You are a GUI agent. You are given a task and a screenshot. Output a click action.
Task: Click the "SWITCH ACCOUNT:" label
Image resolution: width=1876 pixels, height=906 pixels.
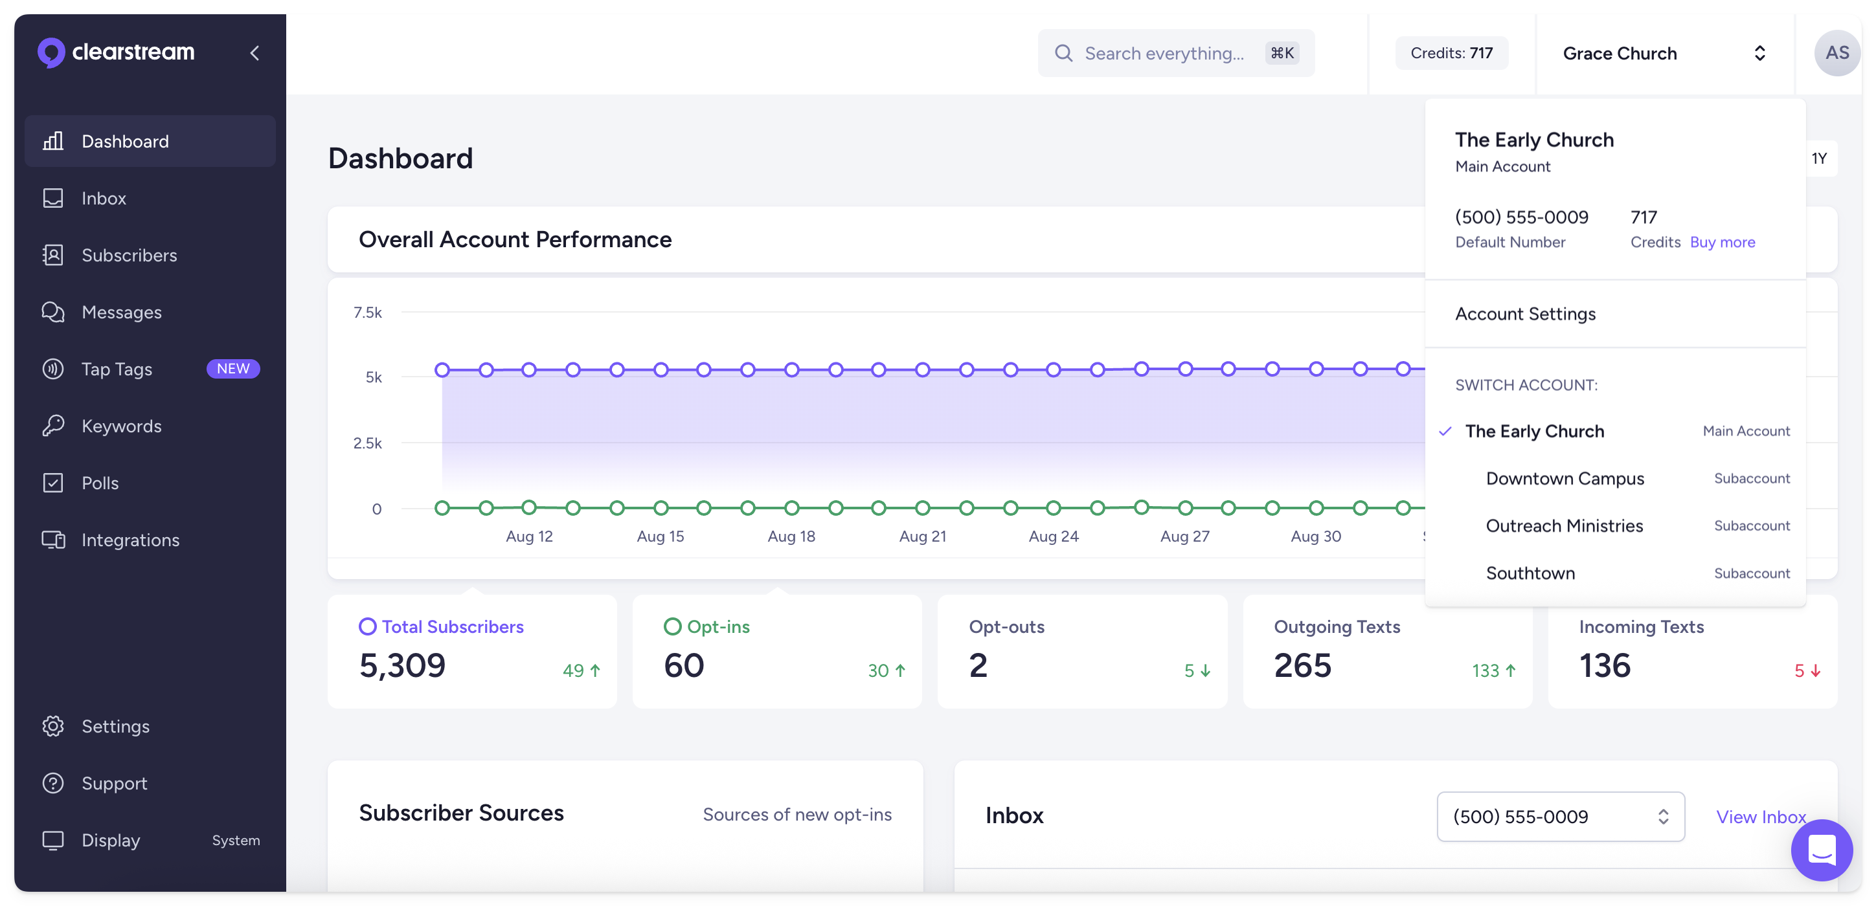coord(1526,385)
